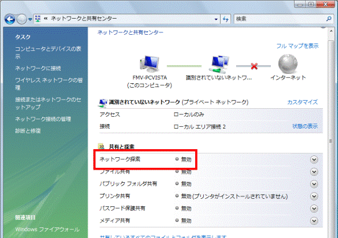Minimize the window
This screenshot has width=338, height=238.
coord(300,4)
